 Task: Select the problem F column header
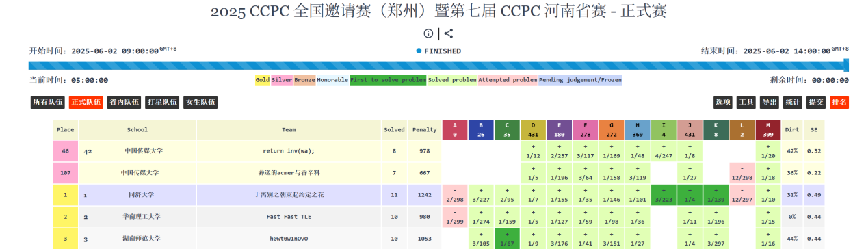pos(585,130)
